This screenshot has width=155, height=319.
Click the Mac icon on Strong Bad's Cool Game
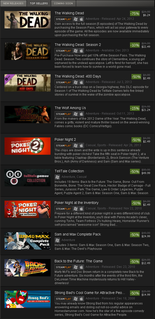point(81,299)
